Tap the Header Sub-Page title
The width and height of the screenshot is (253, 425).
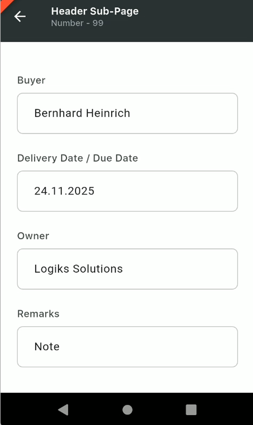(x=95, y=11)
